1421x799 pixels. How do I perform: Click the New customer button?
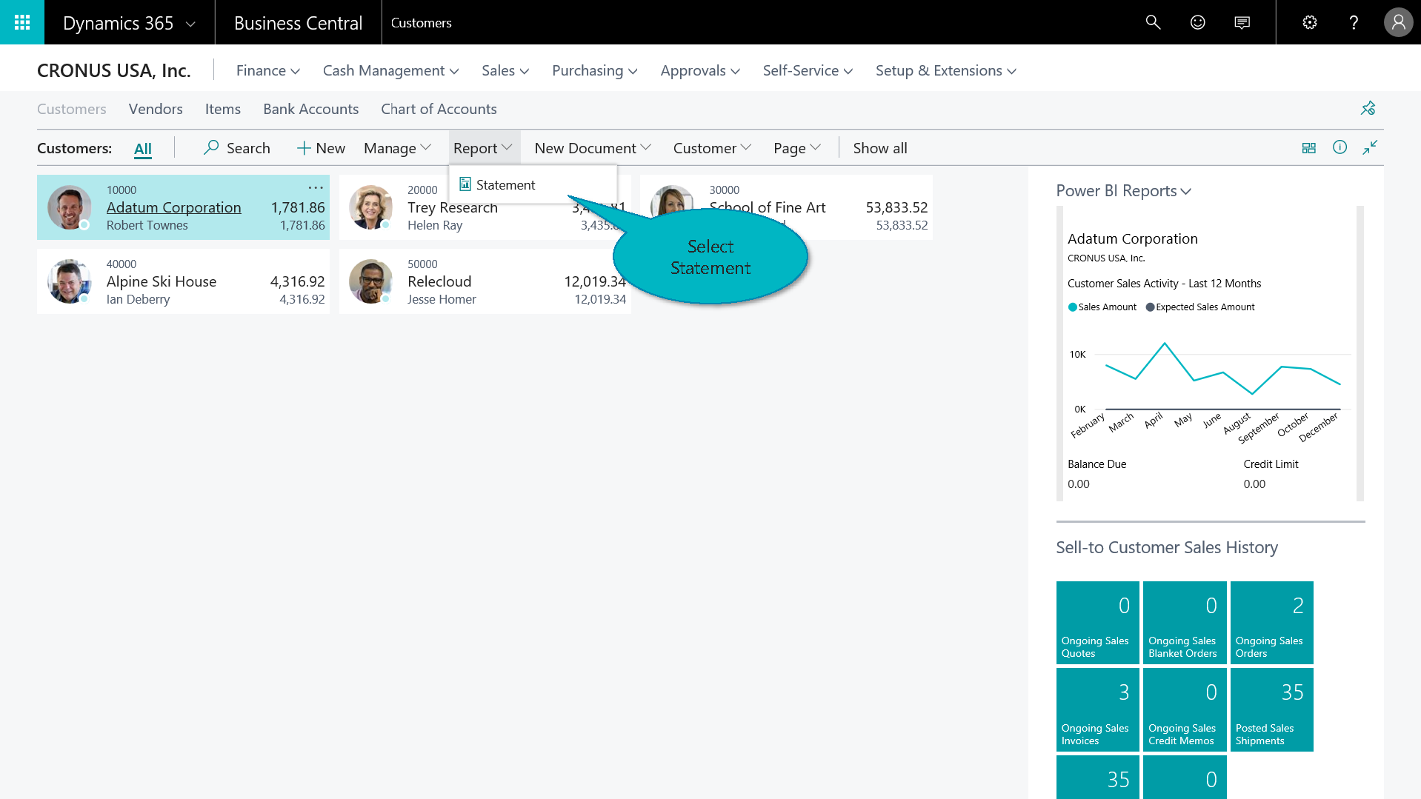(x=321, y=148)
